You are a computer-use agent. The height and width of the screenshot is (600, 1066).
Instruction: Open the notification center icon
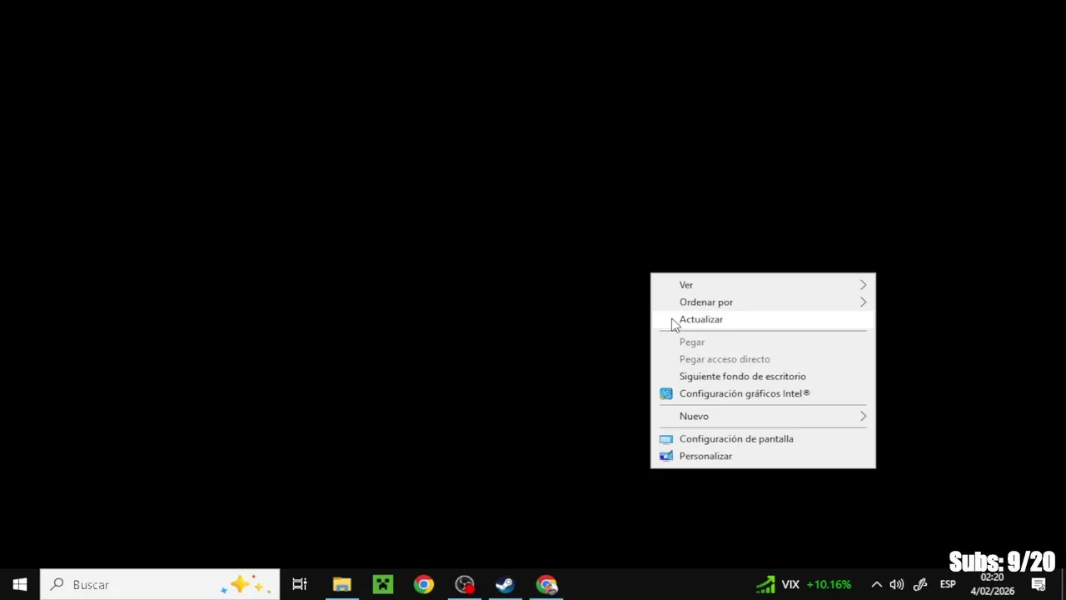[1039, 584]
